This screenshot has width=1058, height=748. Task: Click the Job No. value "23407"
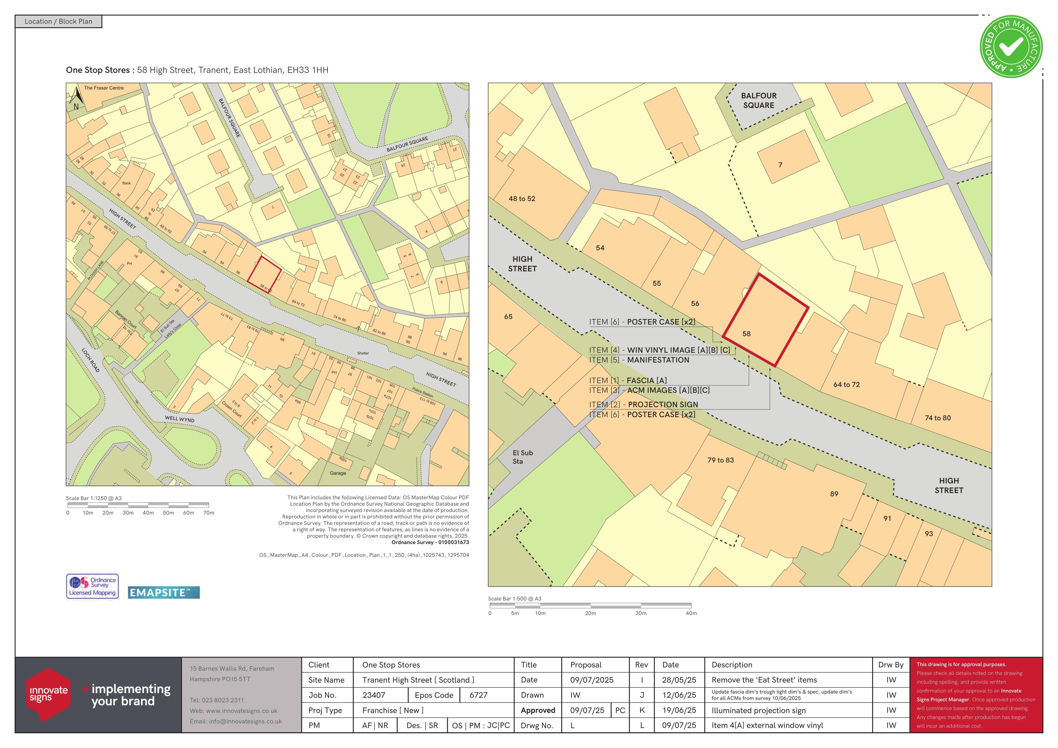374,695
